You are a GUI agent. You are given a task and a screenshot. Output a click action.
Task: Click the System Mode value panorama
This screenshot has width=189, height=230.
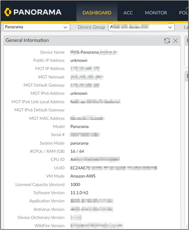tap(79, 143)
